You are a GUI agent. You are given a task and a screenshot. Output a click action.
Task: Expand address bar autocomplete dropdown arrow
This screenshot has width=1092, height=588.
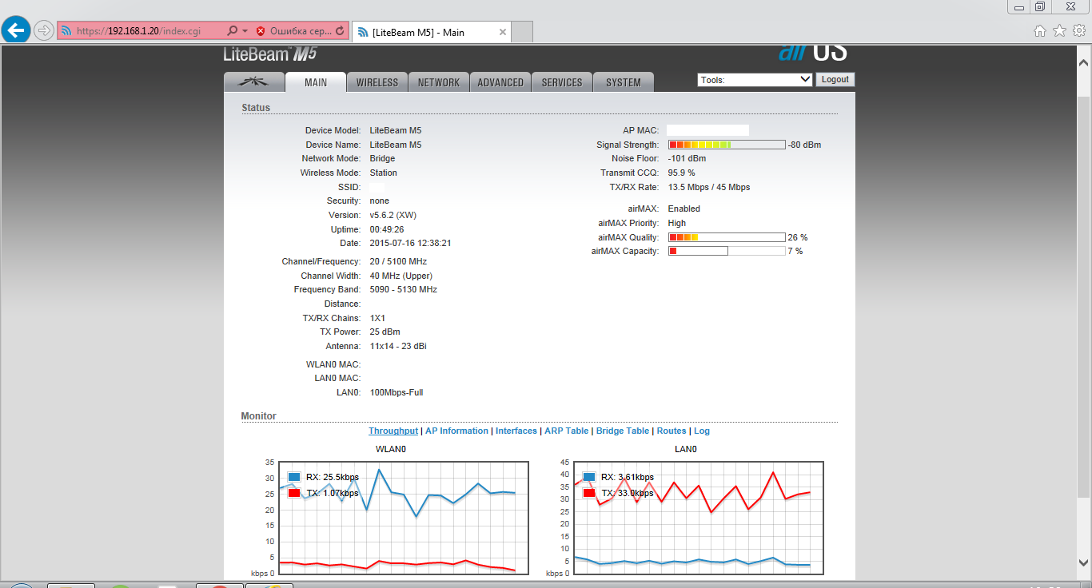(245, 31)
